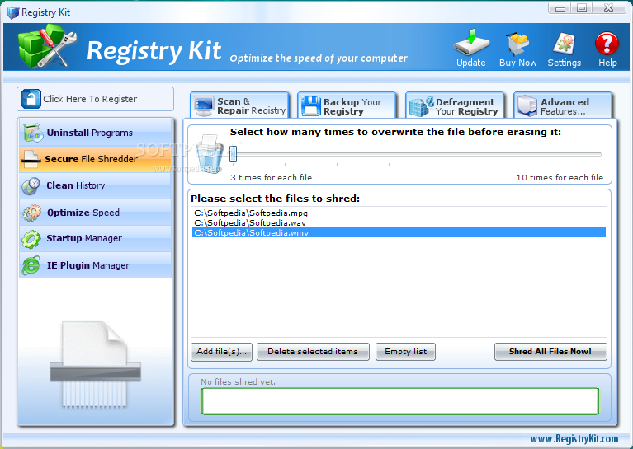Click the Advanced Features icon

pyautogui.click(x=527, y=106)
